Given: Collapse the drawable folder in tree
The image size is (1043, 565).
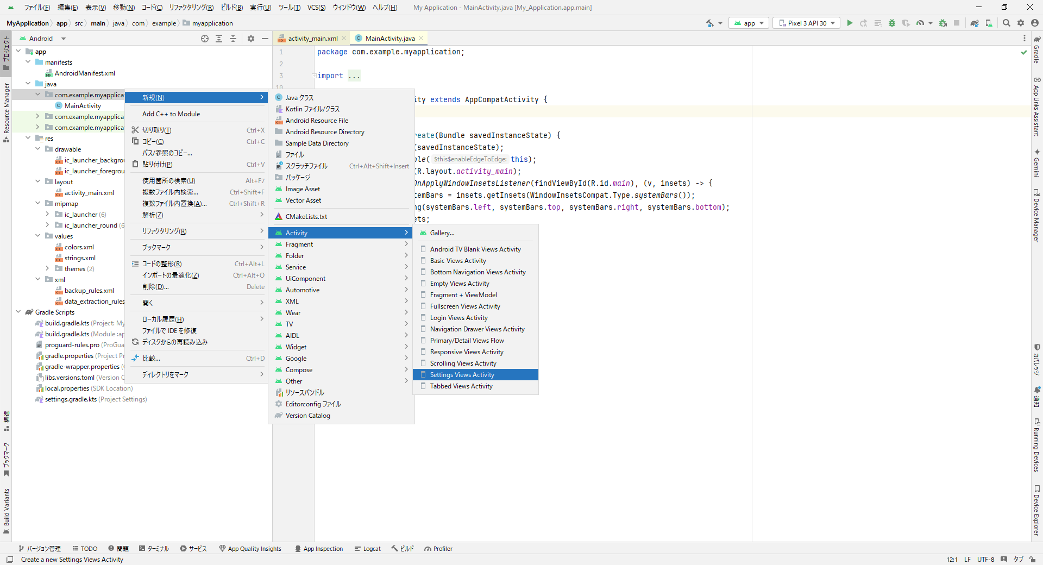Looking at the screenshot, I should (x=38, y=149).
